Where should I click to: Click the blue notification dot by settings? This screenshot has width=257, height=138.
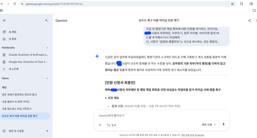tap(47, 131)
